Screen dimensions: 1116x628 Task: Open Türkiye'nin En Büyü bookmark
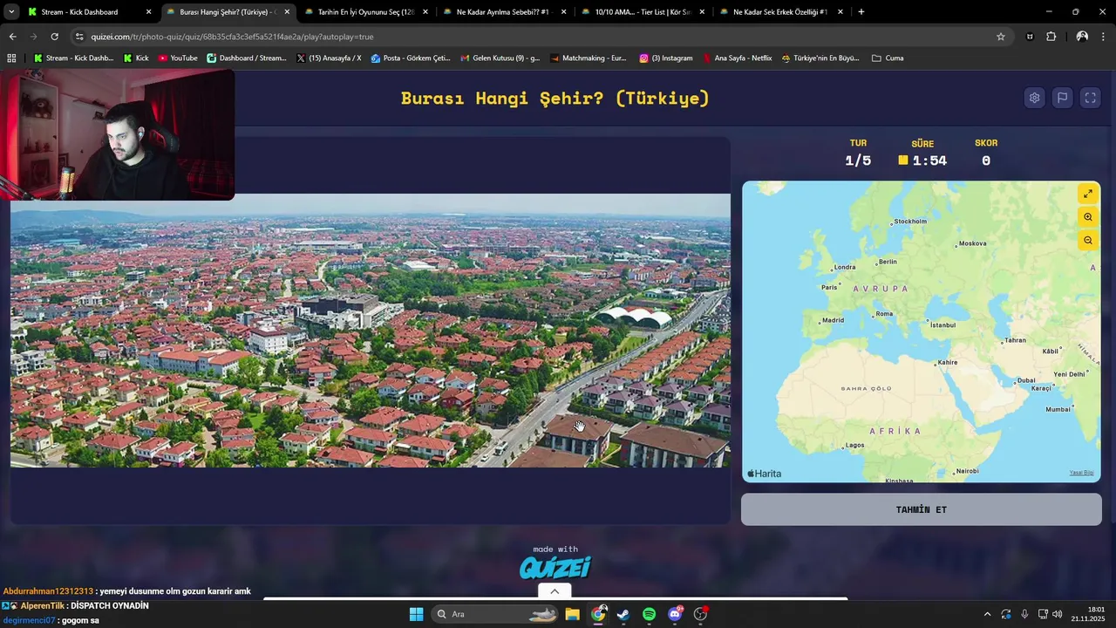click(x=820, y=58)
